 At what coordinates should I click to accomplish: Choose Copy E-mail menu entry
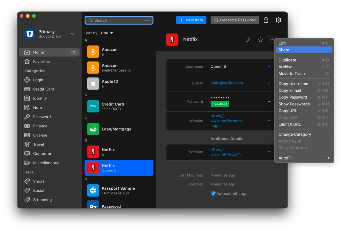[x=304, y=91]
